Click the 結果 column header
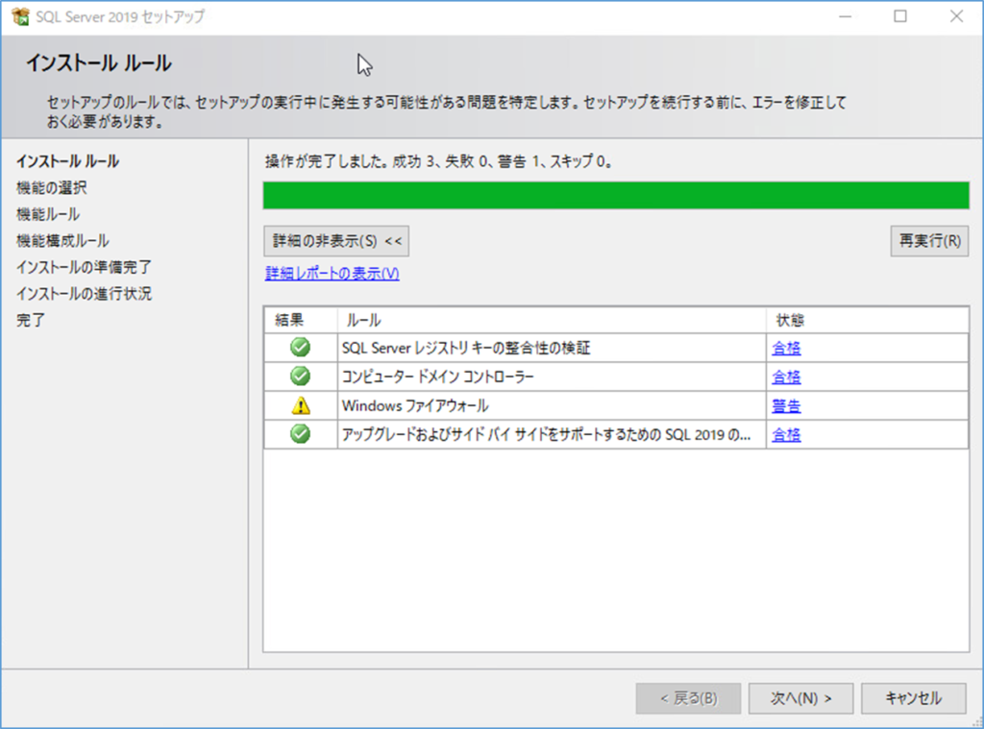984x729 pixels. pyautogui.click(x=301, y=320)
